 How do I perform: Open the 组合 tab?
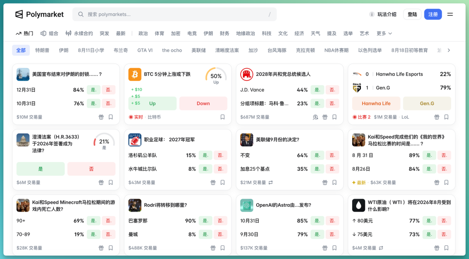(x=50, y=33)
